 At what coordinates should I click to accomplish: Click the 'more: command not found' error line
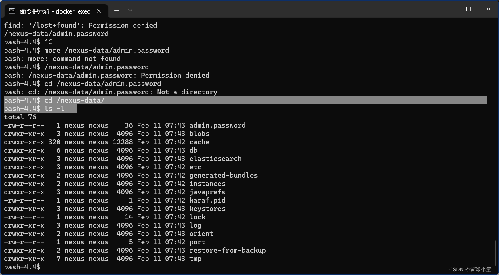tap(62, 59)
